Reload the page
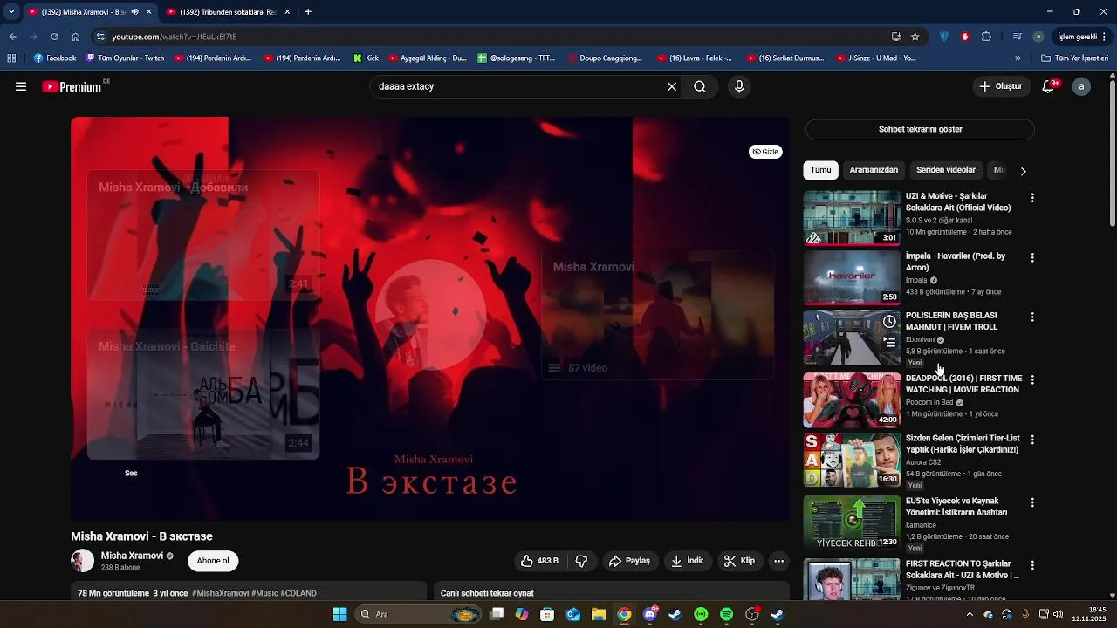Image resolution: width=1117 pixels, height=628 pixels. coord(54,37)
